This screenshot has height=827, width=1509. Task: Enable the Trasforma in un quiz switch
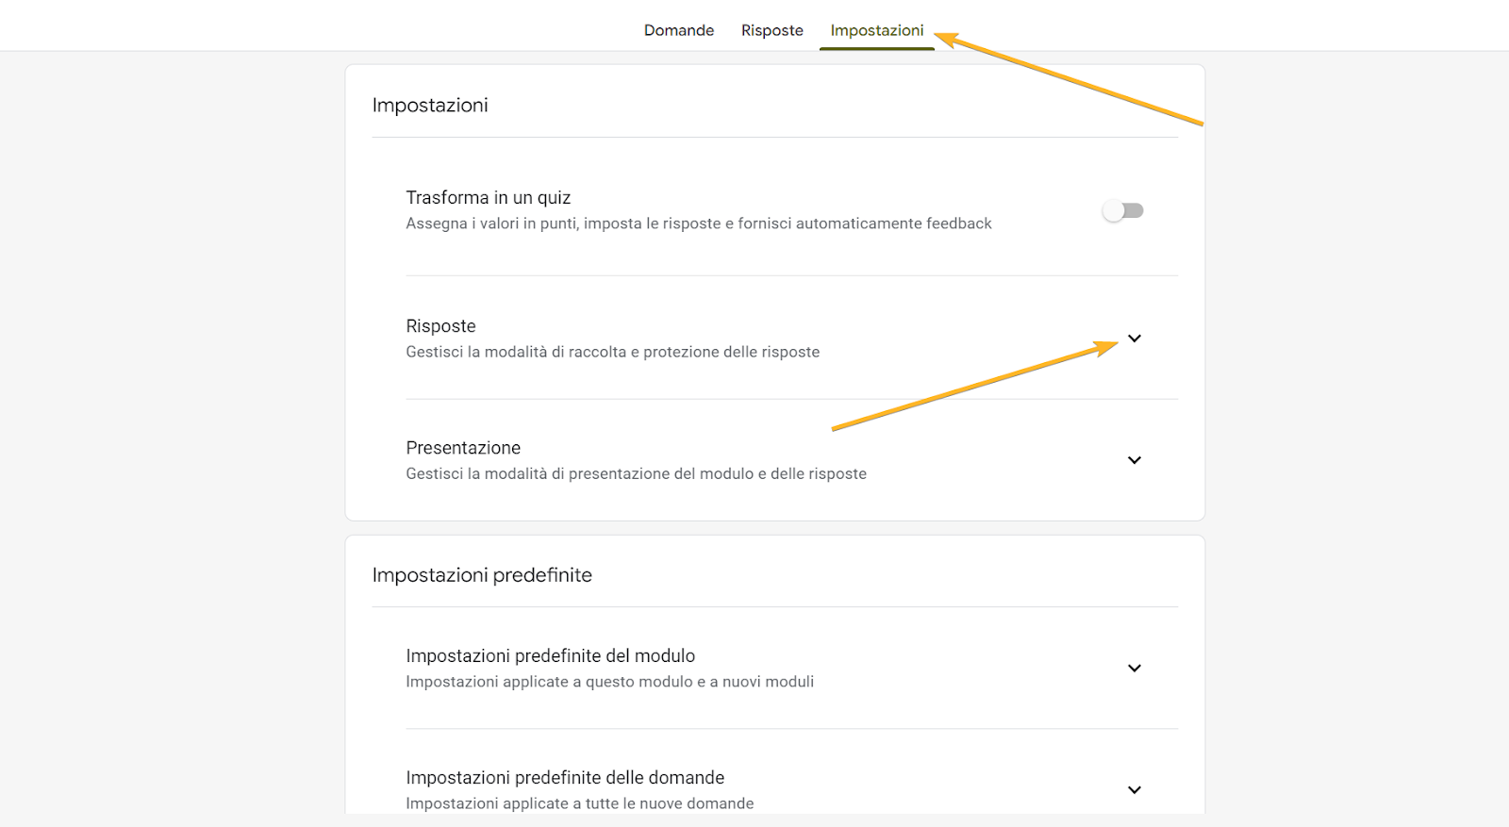[1122, 210]
